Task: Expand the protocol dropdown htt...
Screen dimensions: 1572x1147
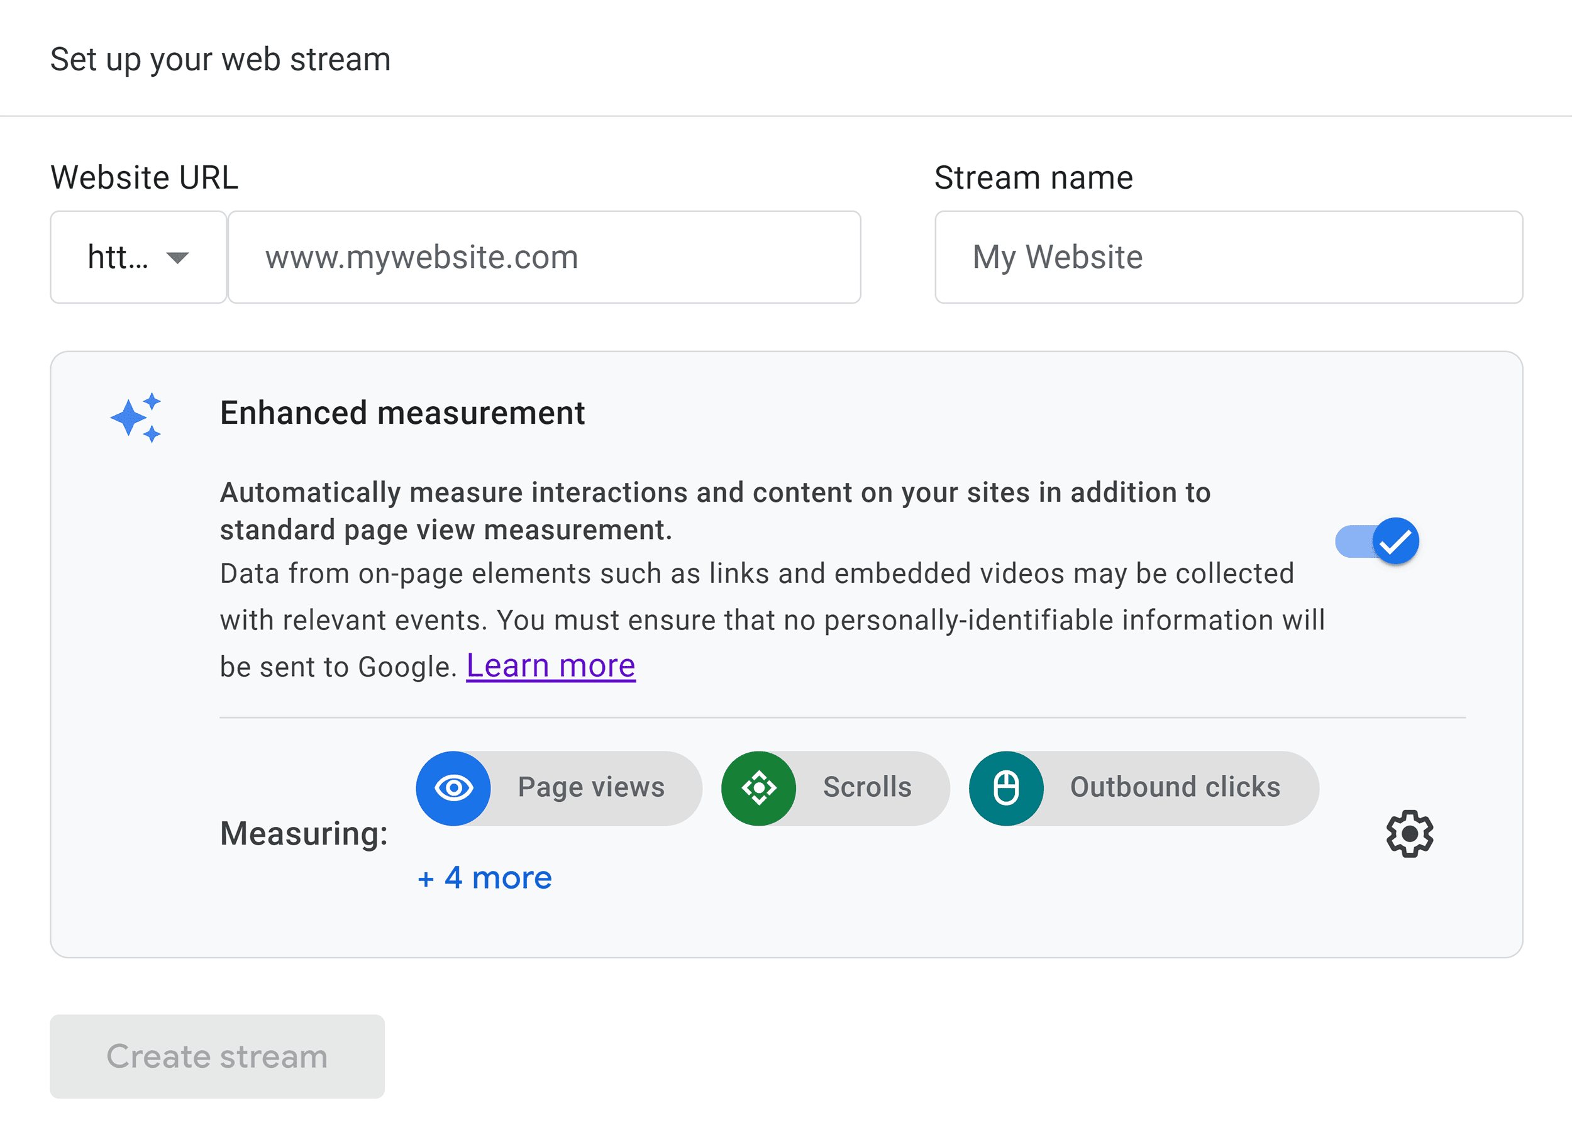Action: [138, 257]
